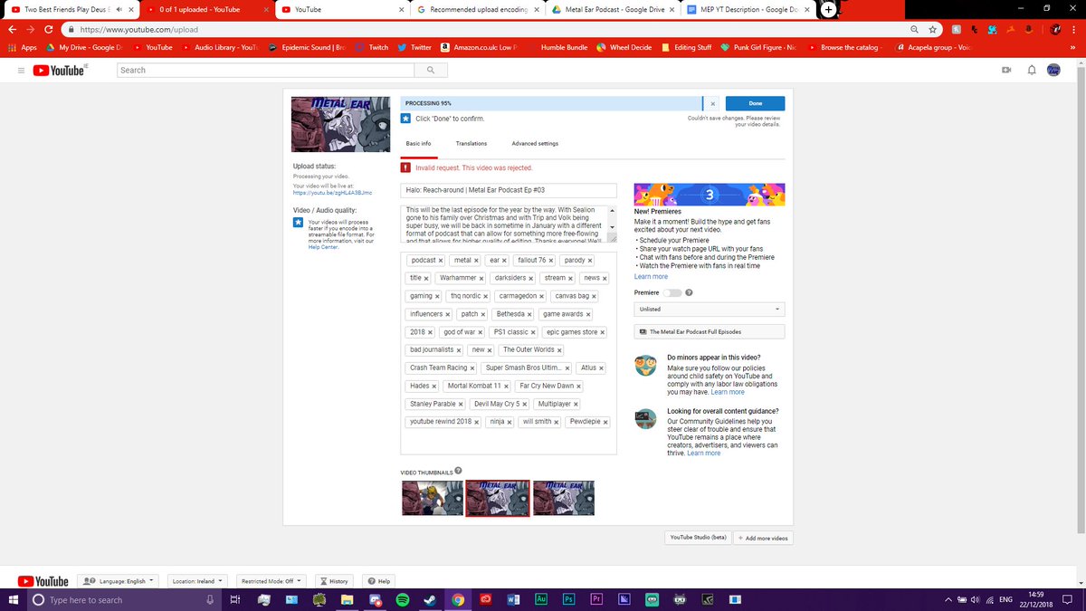Remove the 'fallout 76' tag
The height and width of the screenshot is (611, 1086).
(x=551, y=261)
